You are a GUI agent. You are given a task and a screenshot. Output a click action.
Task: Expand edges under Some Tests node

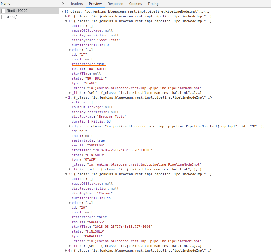pos(70,50)
